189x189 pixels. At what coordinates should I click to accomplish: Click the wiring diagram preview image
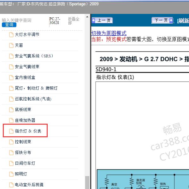tap(143, 179)
